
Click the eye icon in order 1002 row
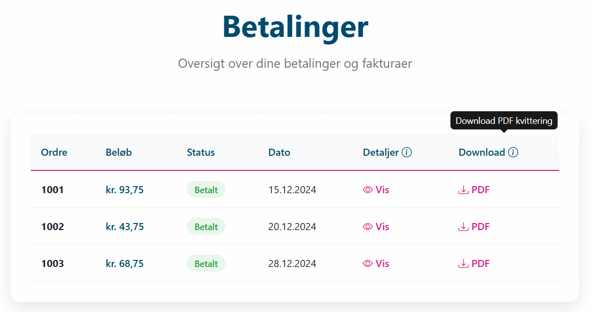[368, 227]
